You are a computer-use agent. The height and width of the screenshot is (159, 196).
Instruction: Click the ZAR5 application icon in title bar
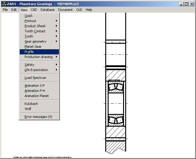tap(3, 4)
